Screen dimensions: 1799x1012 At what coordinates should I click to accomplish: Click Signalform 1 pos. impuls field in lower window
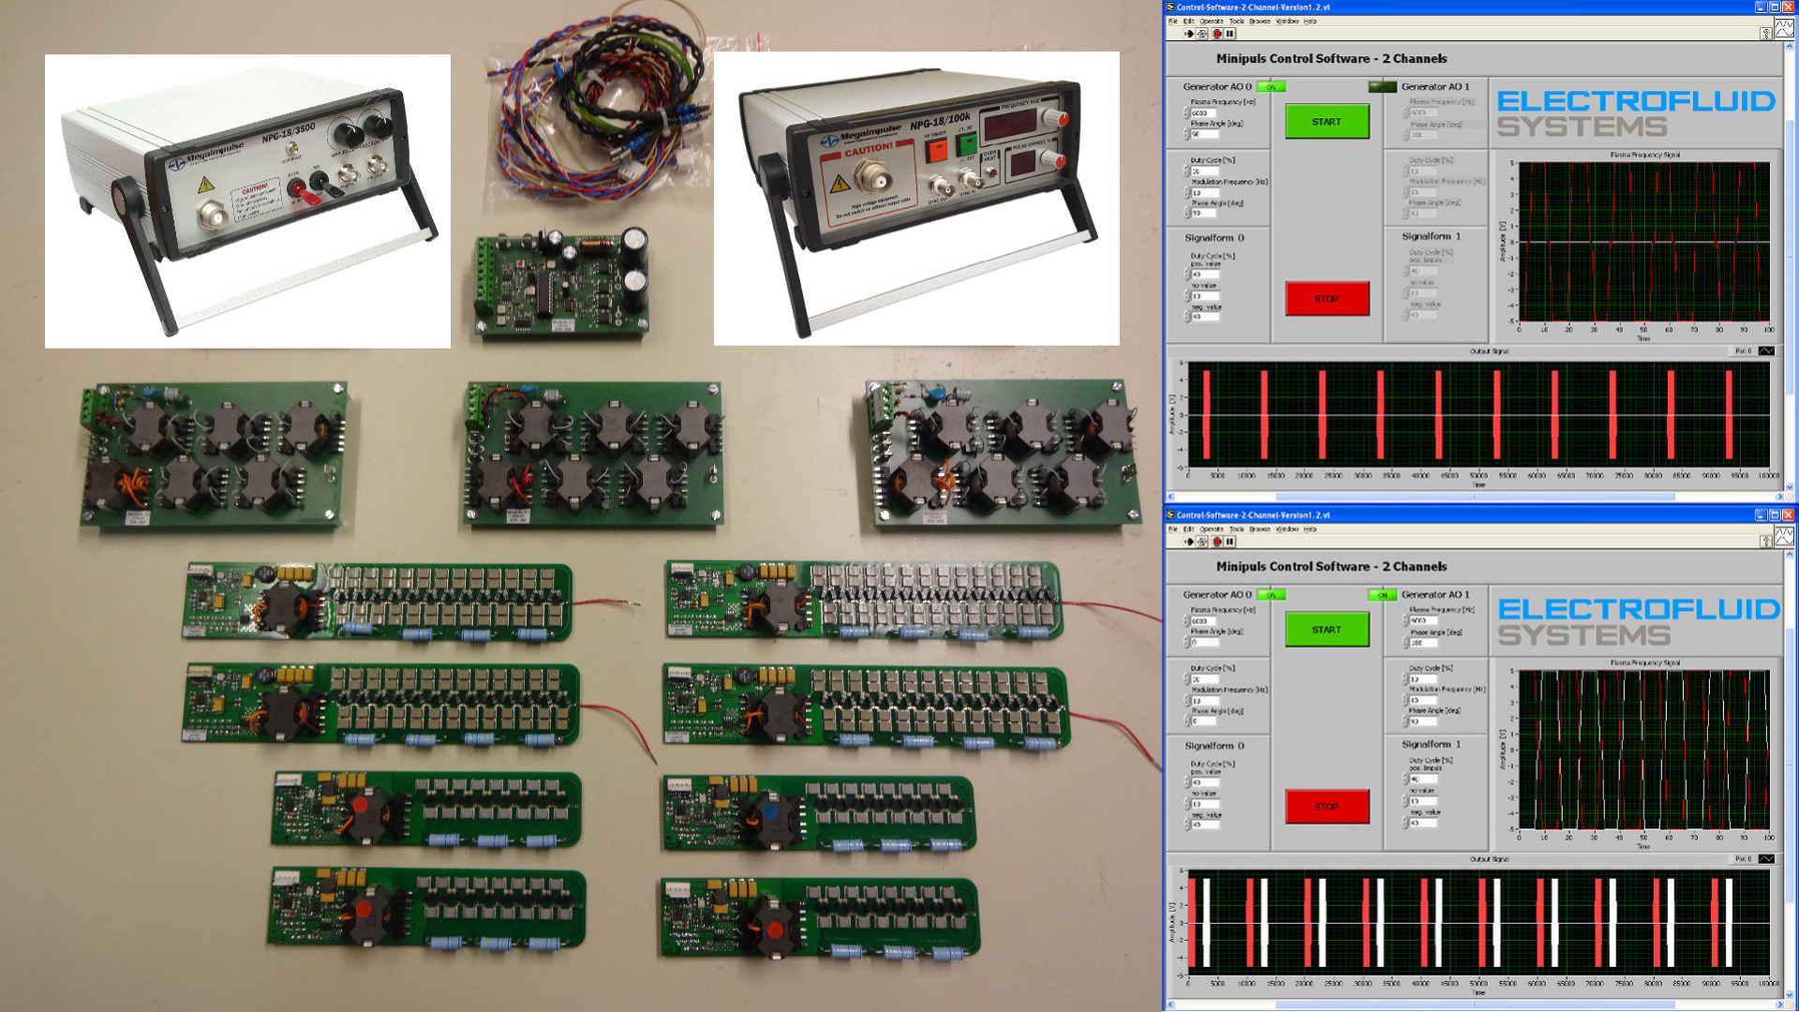[1424, 779]
